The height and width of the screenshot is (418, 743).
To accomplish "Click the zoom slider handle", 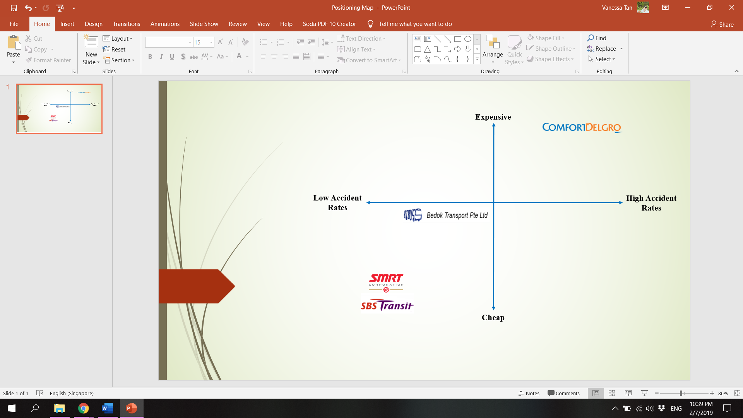I will (x=681, y=393).
